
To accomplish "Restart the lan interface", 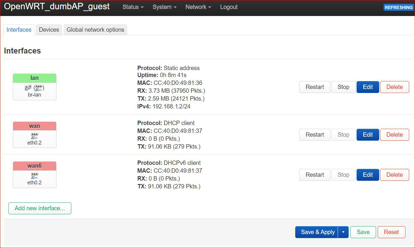I will tap(314, 87).
